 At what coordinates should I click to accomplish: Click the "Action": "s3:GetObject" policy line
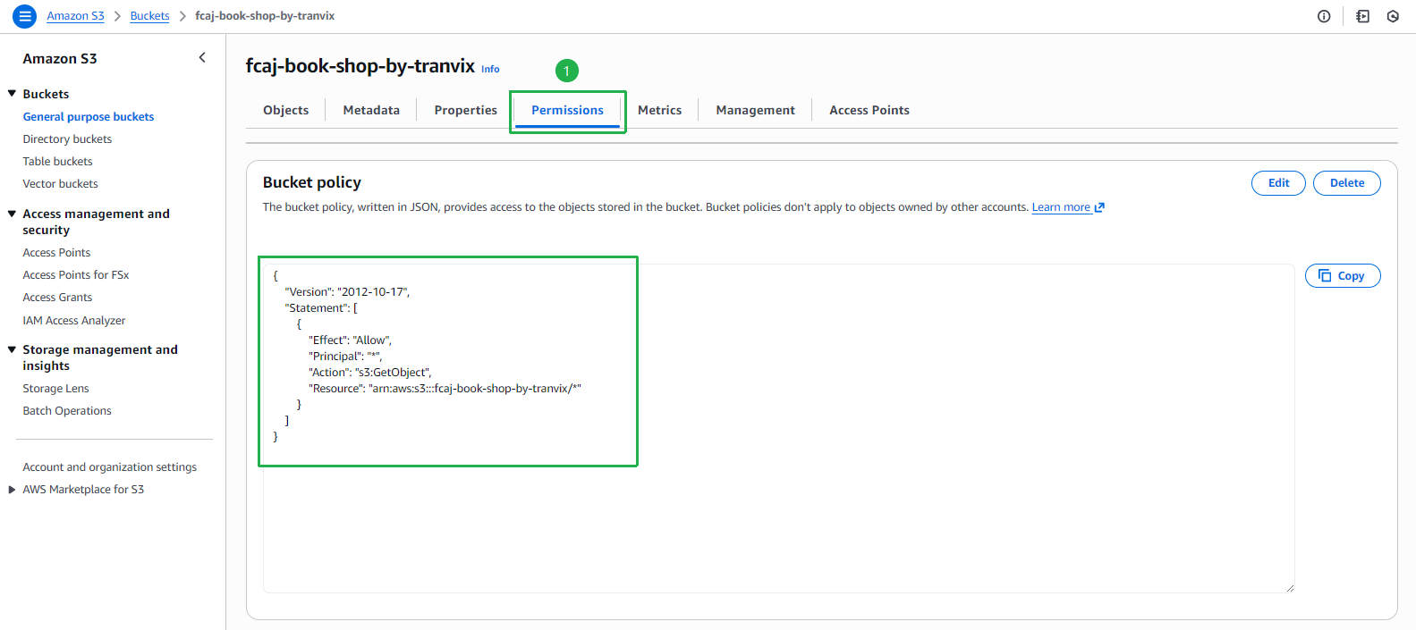click(x=370, y=373)
